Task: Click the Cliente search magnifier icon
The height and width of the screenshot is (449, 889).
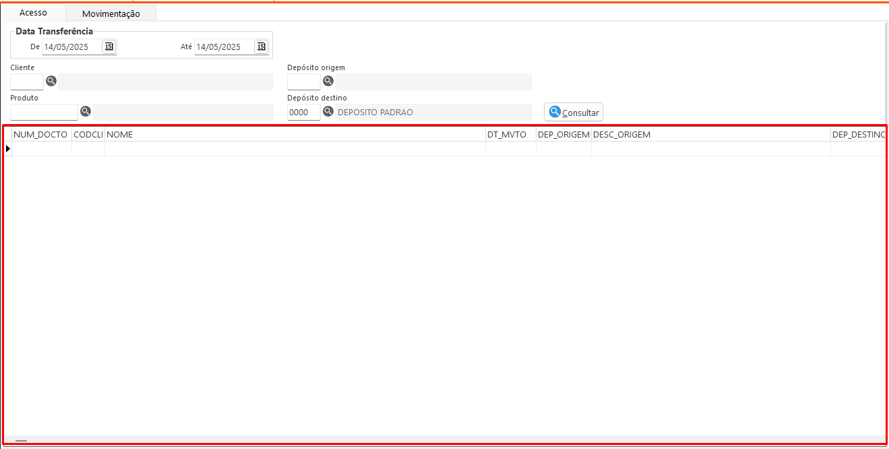Action: (x=51, y=82)
